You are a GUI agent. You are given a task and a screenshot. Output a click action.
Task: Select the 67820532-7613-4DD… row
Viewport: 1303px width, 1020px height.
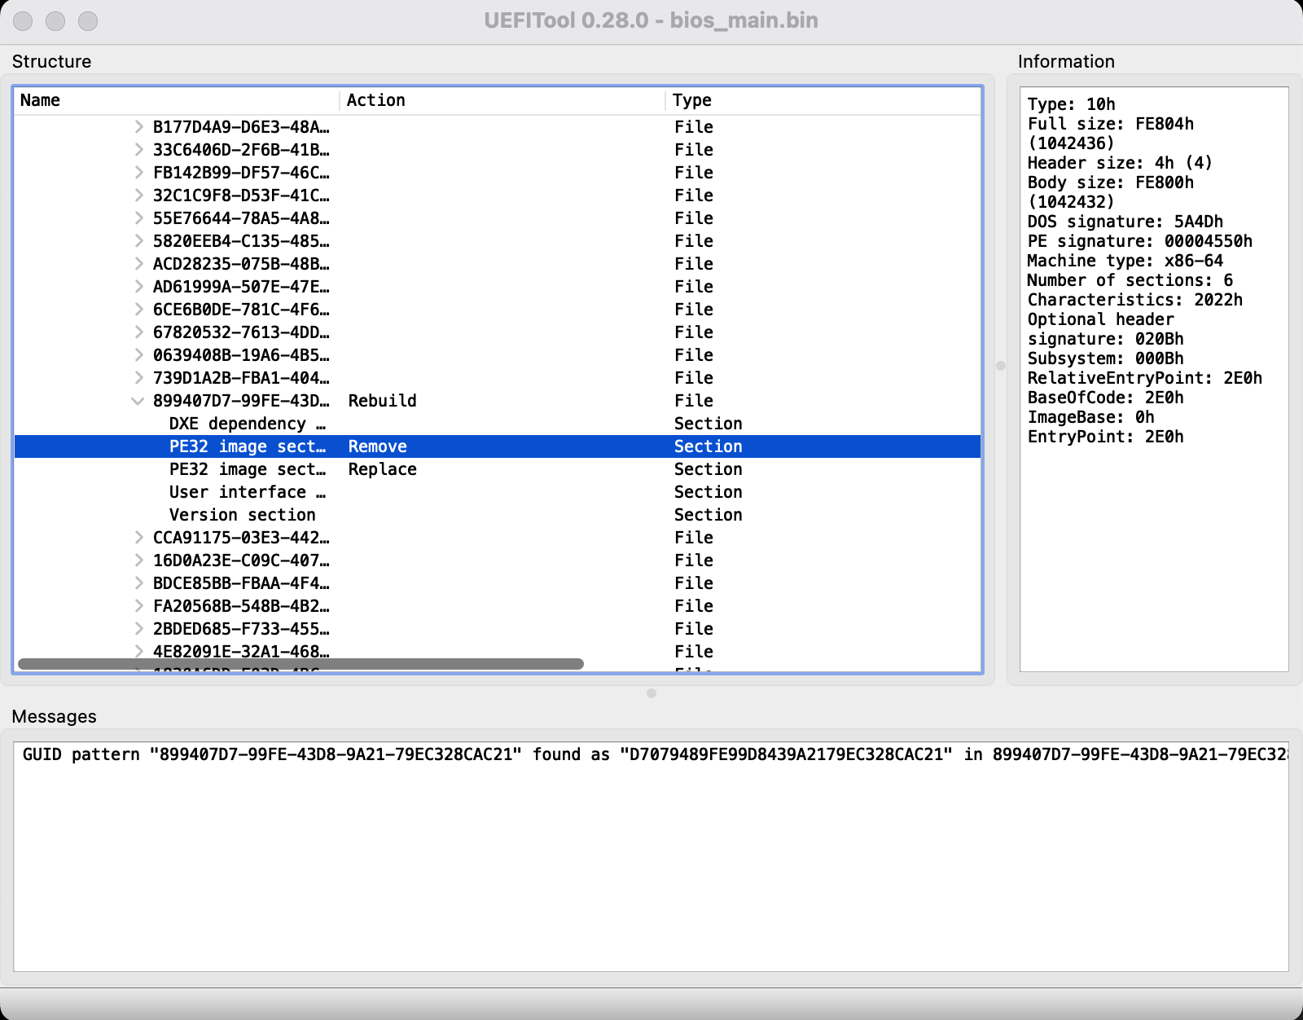click(498, 332)
